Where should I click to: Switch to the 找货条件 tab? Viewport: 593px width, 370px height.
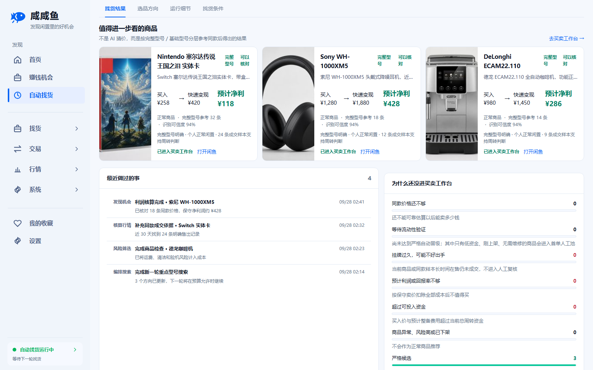coord(213,9)
